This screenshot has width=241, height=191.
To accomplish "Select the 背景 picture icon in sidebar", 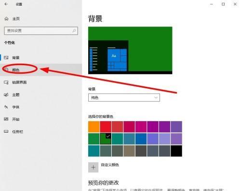I will pos(6,57).
